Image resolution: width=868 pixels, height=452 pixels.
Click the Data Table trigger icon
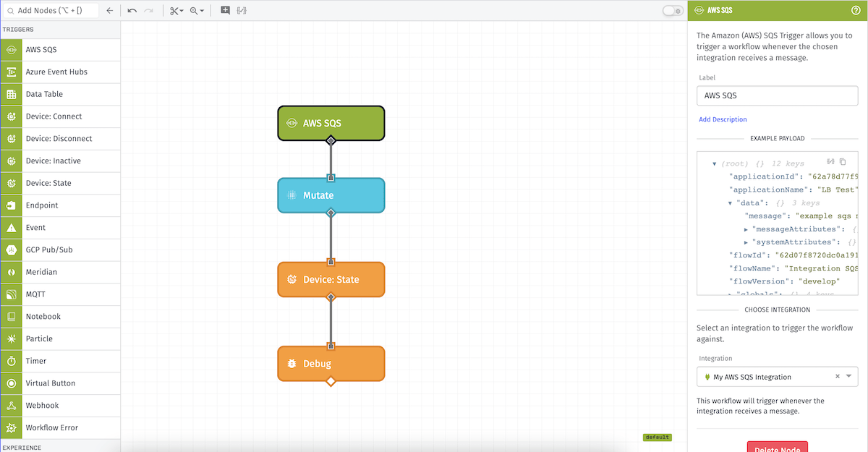point(11,94)
